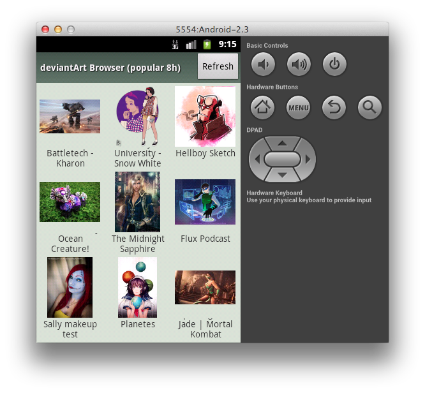This screenshot has height=393, width=425.
Task: Click the Refresh button
Action: (218, 66)
